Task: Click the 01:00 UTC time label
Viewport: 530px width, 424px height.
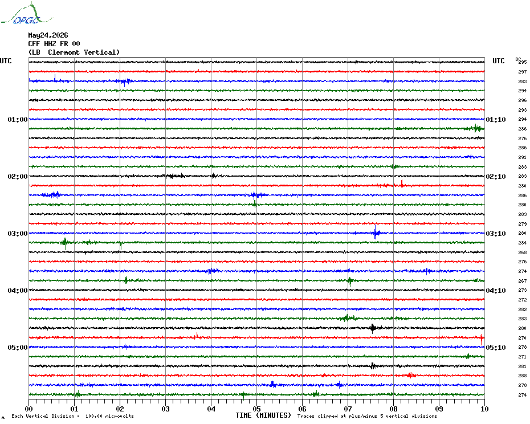Action: point(18,119)
